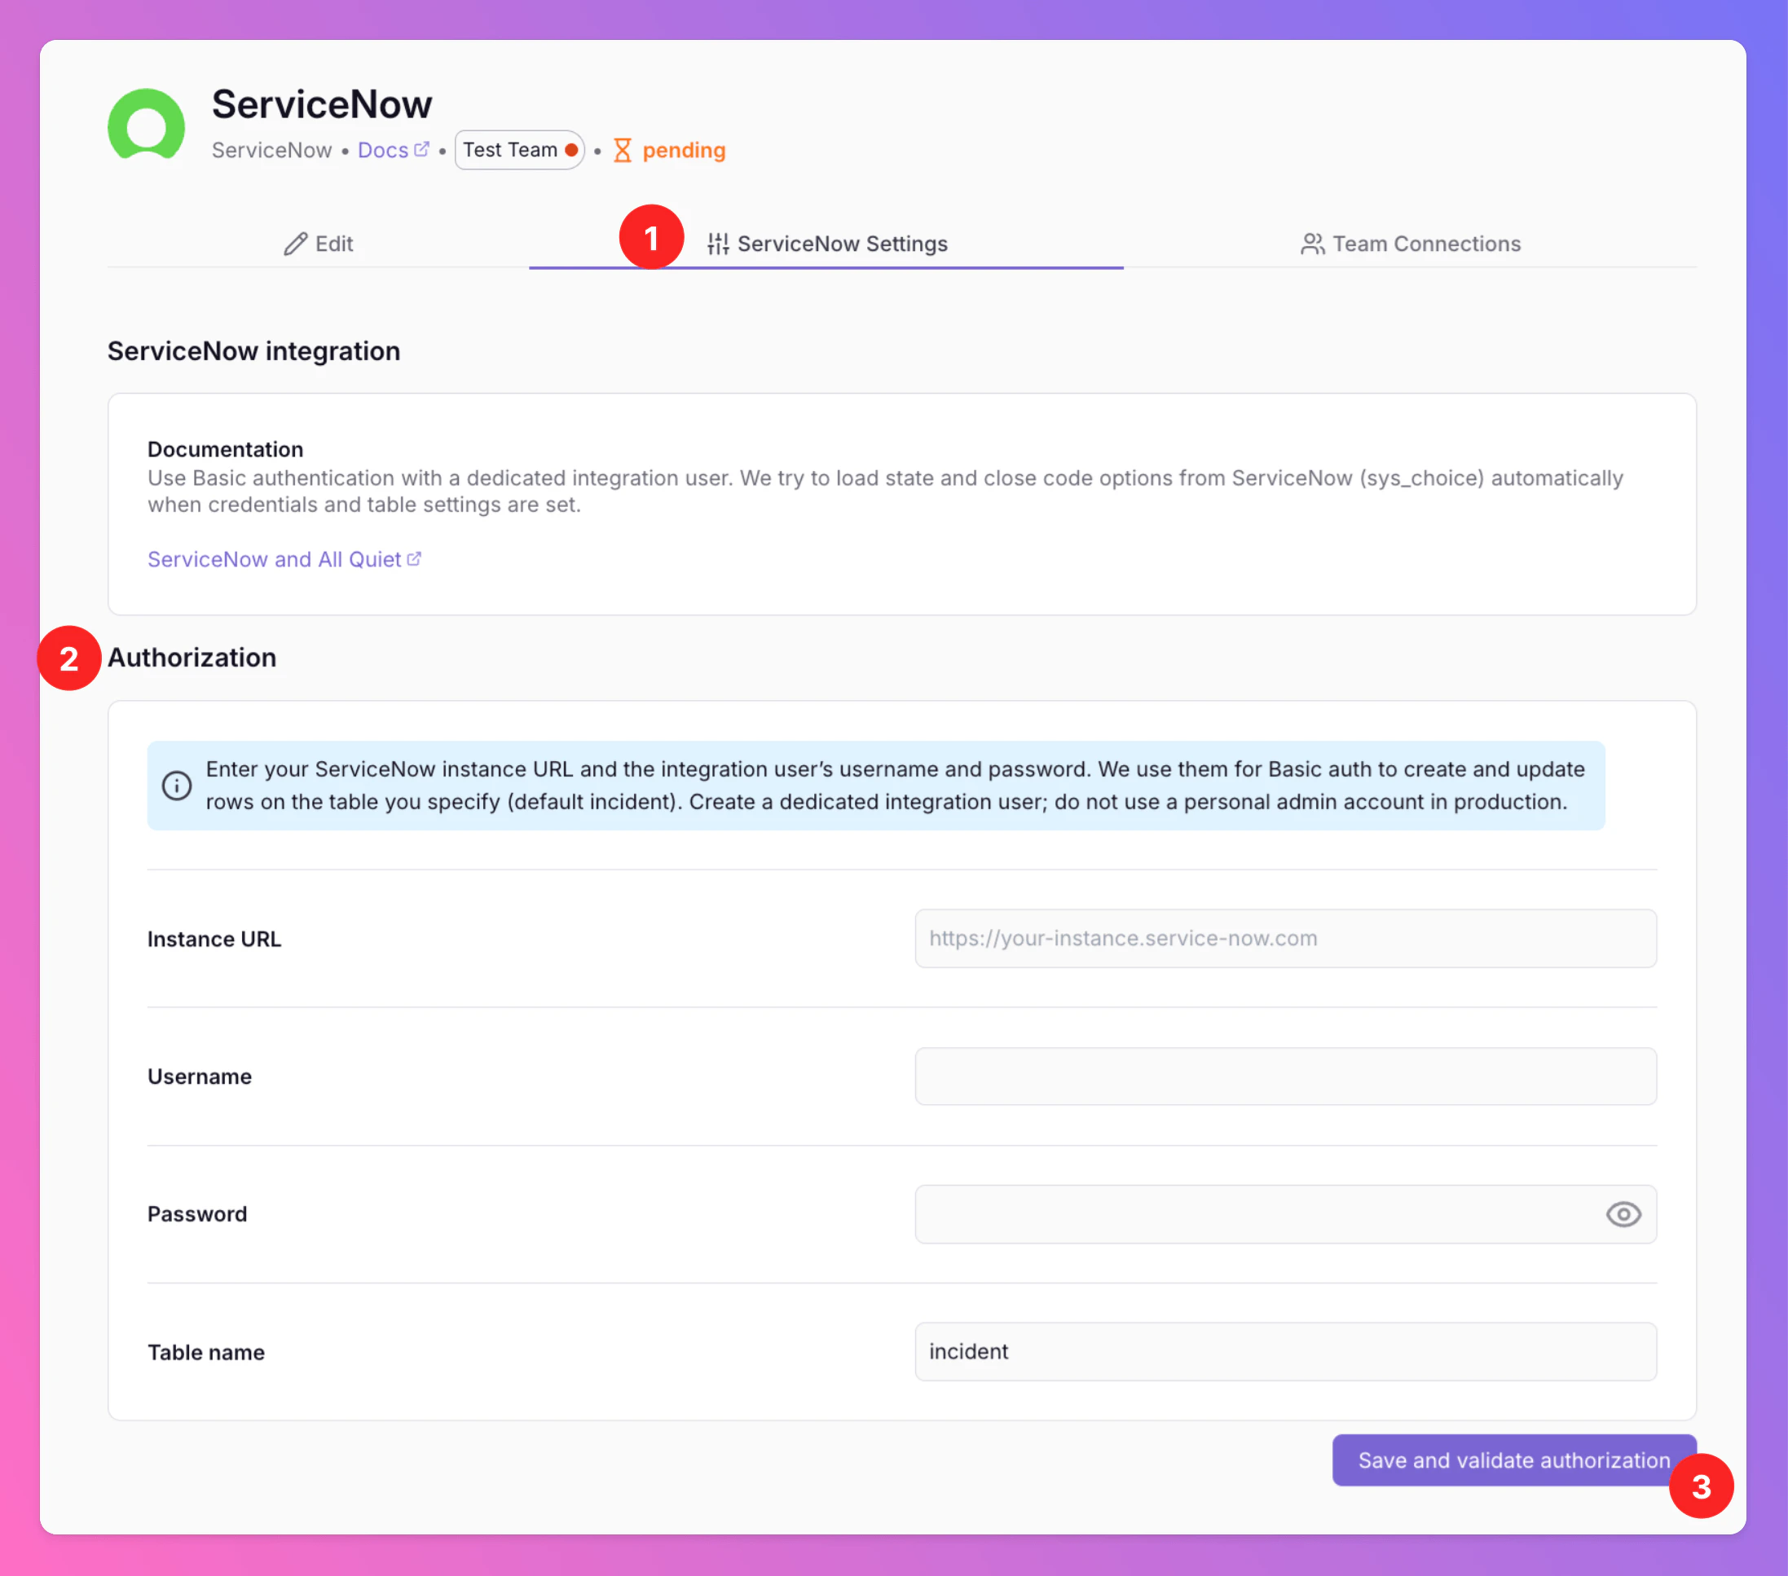Click Save and validate authorization button
Image resolution: width=1788 pixels, height=1576 pixels.
tap(1513, 1459)
